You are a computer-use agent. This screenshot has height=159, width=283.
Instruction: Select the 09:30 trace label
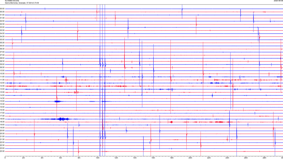click(x=2, y=67)
